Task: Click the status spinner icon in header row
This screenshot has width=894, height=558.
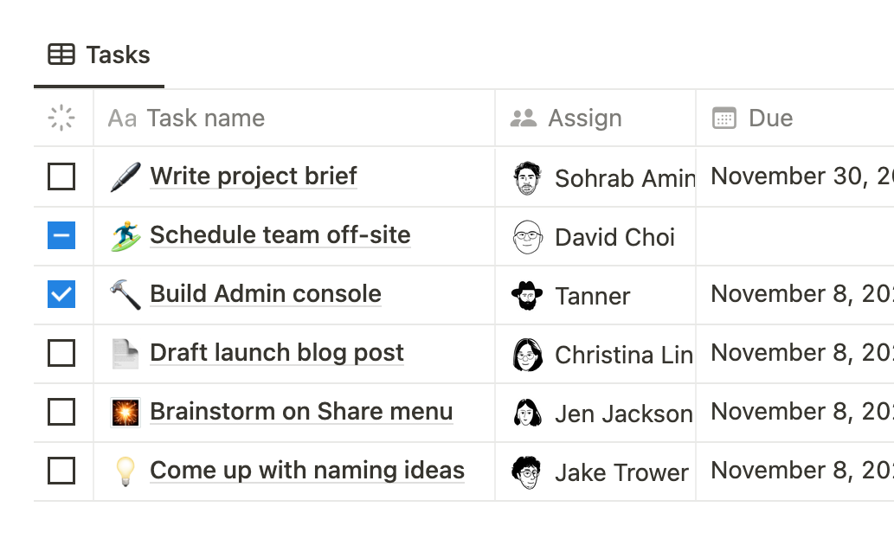Action: (61, 119)
